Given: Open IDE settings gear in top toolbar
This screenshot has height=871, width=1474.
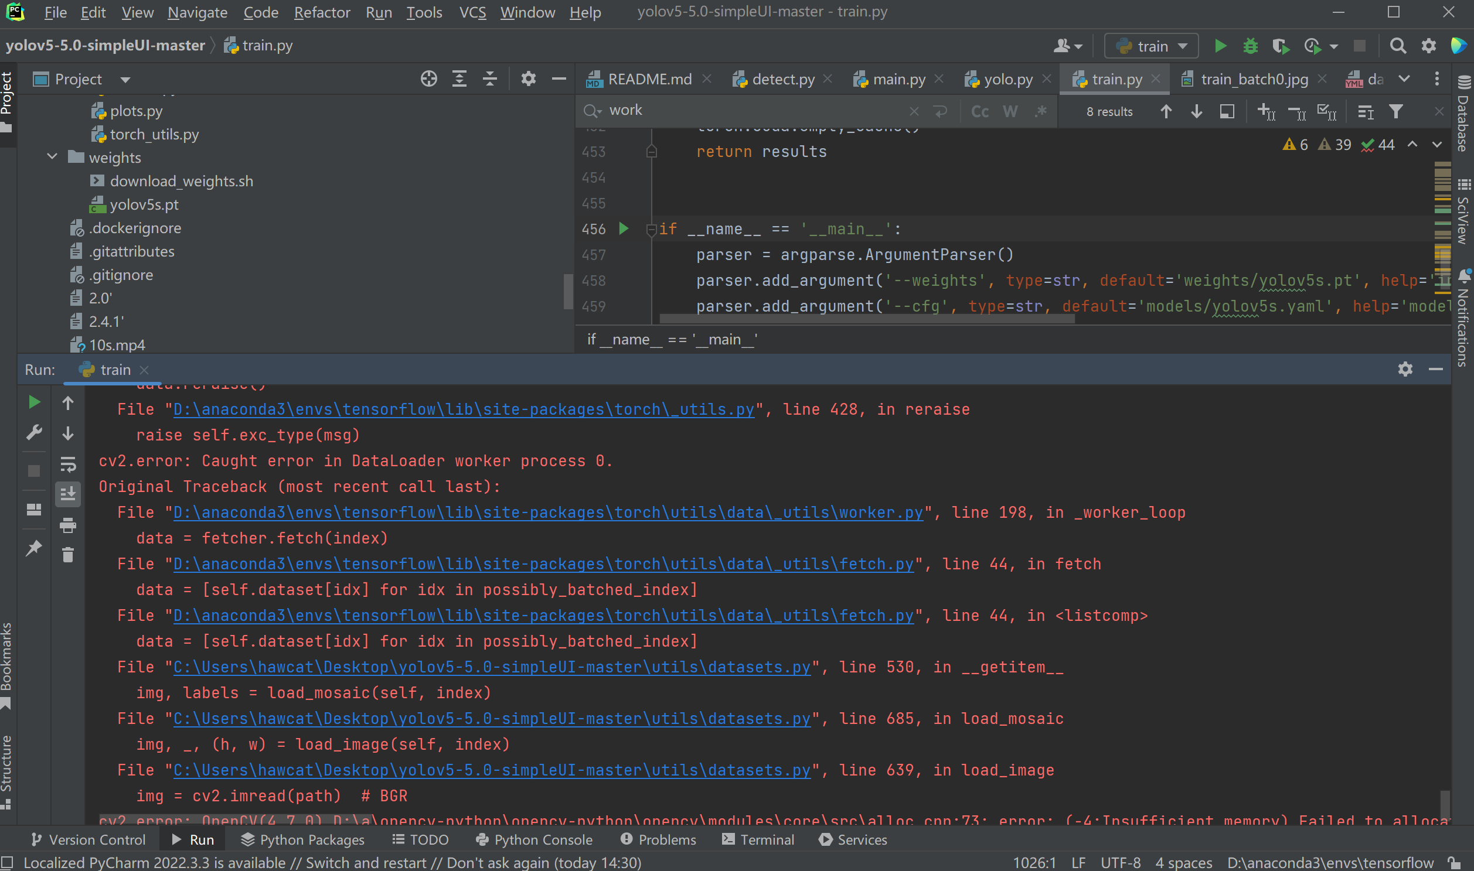Looking at the screenshot, I should 1428,46.
